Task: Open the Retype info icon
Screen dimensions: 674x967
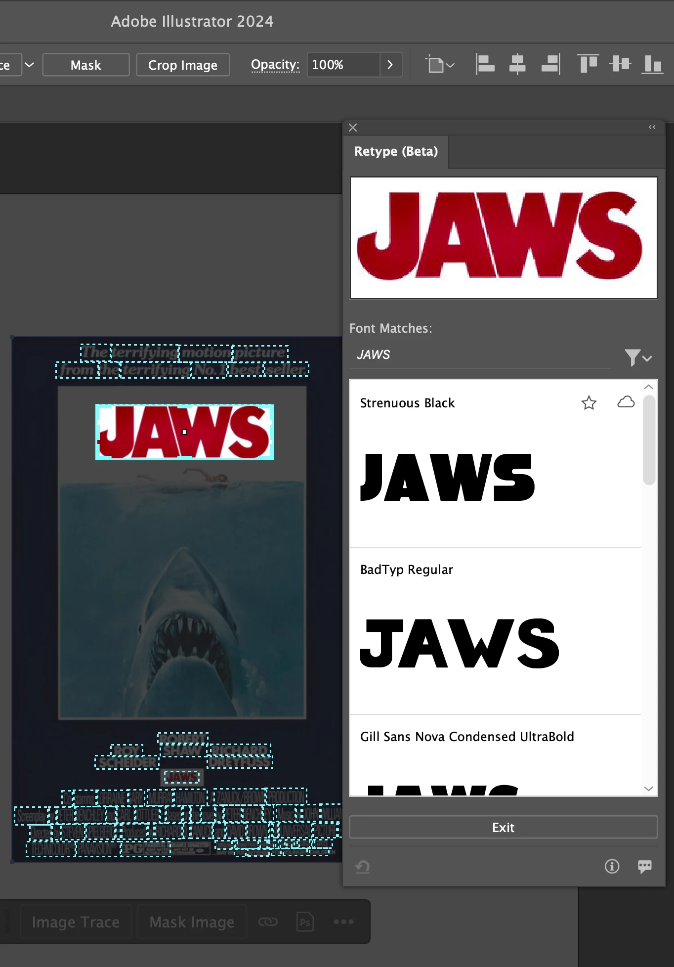Action: click(612, 866)
